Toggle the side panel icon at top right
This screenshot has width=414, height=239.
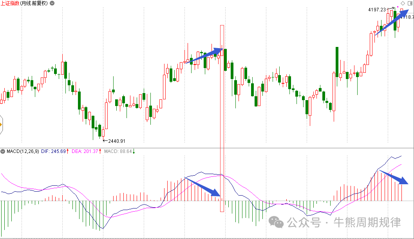pos(410,3)
